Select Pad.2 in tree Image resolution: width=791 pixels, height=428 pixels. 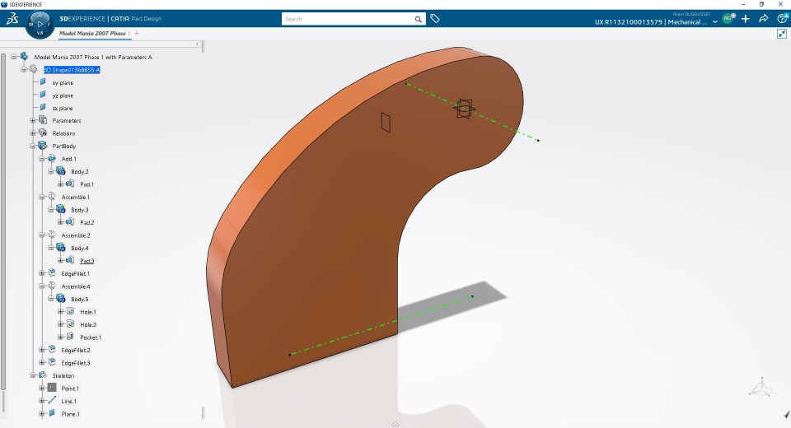(x=87, y=222)
